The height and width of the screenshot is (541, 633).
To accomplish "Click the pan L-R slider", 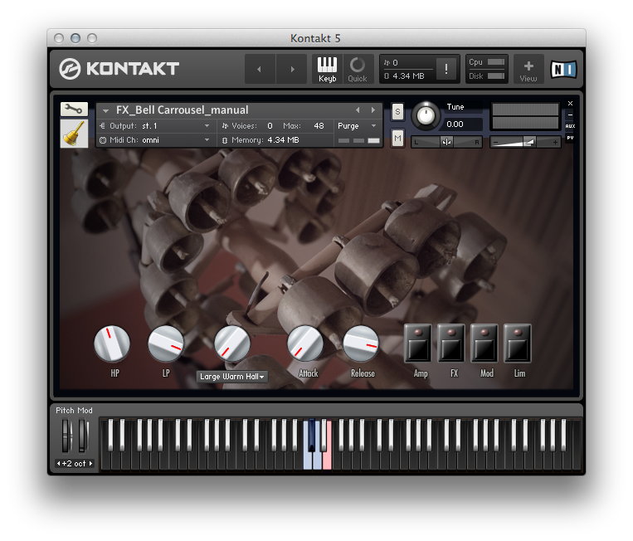I will coord(446,142).
